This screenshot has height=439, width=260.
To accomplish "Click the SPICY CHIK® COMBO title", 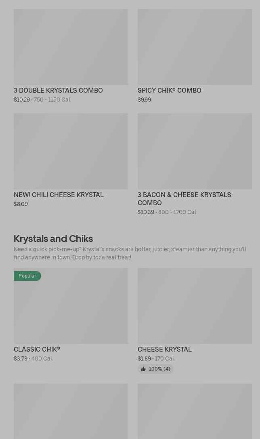I will [x=170, y=91].
